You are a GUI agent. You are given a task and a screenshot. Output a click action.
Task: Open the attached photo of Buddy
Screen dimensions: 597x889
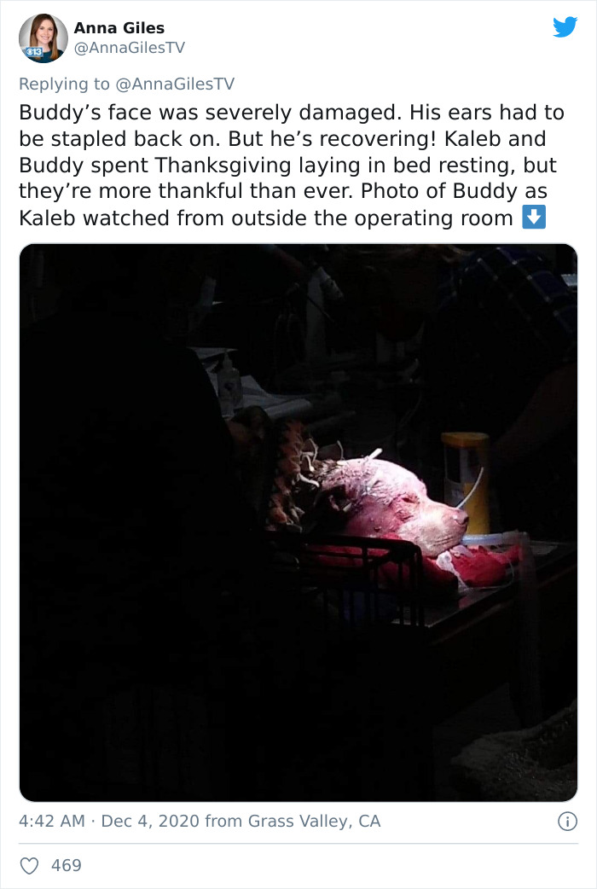tap(298, 522)
